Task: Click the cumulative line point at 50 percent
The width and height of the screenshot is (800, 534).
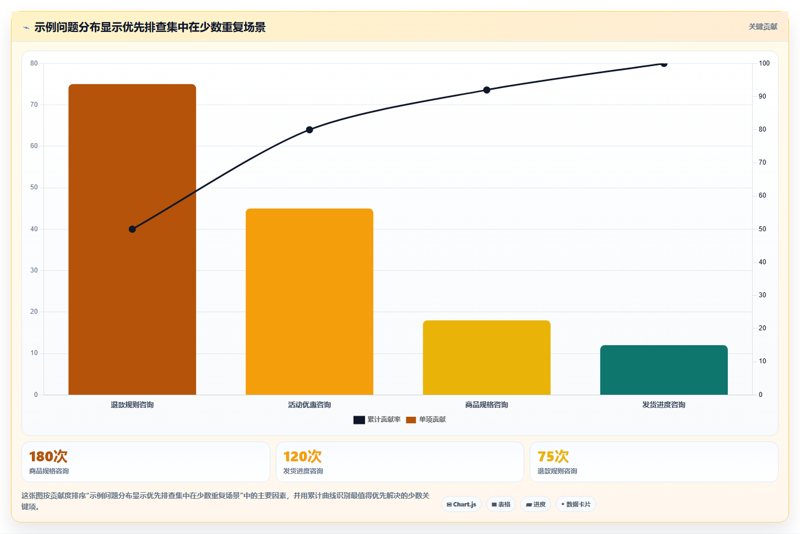Action: click(132, 229)
